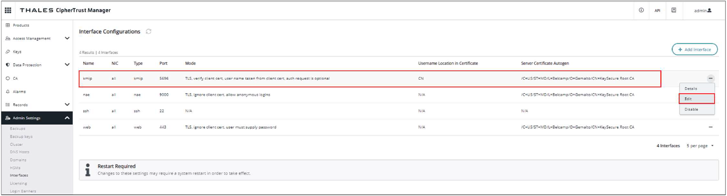The height and width of the screenshot is (196, 727).
Task: Click port value 9000
Action: 164,95
